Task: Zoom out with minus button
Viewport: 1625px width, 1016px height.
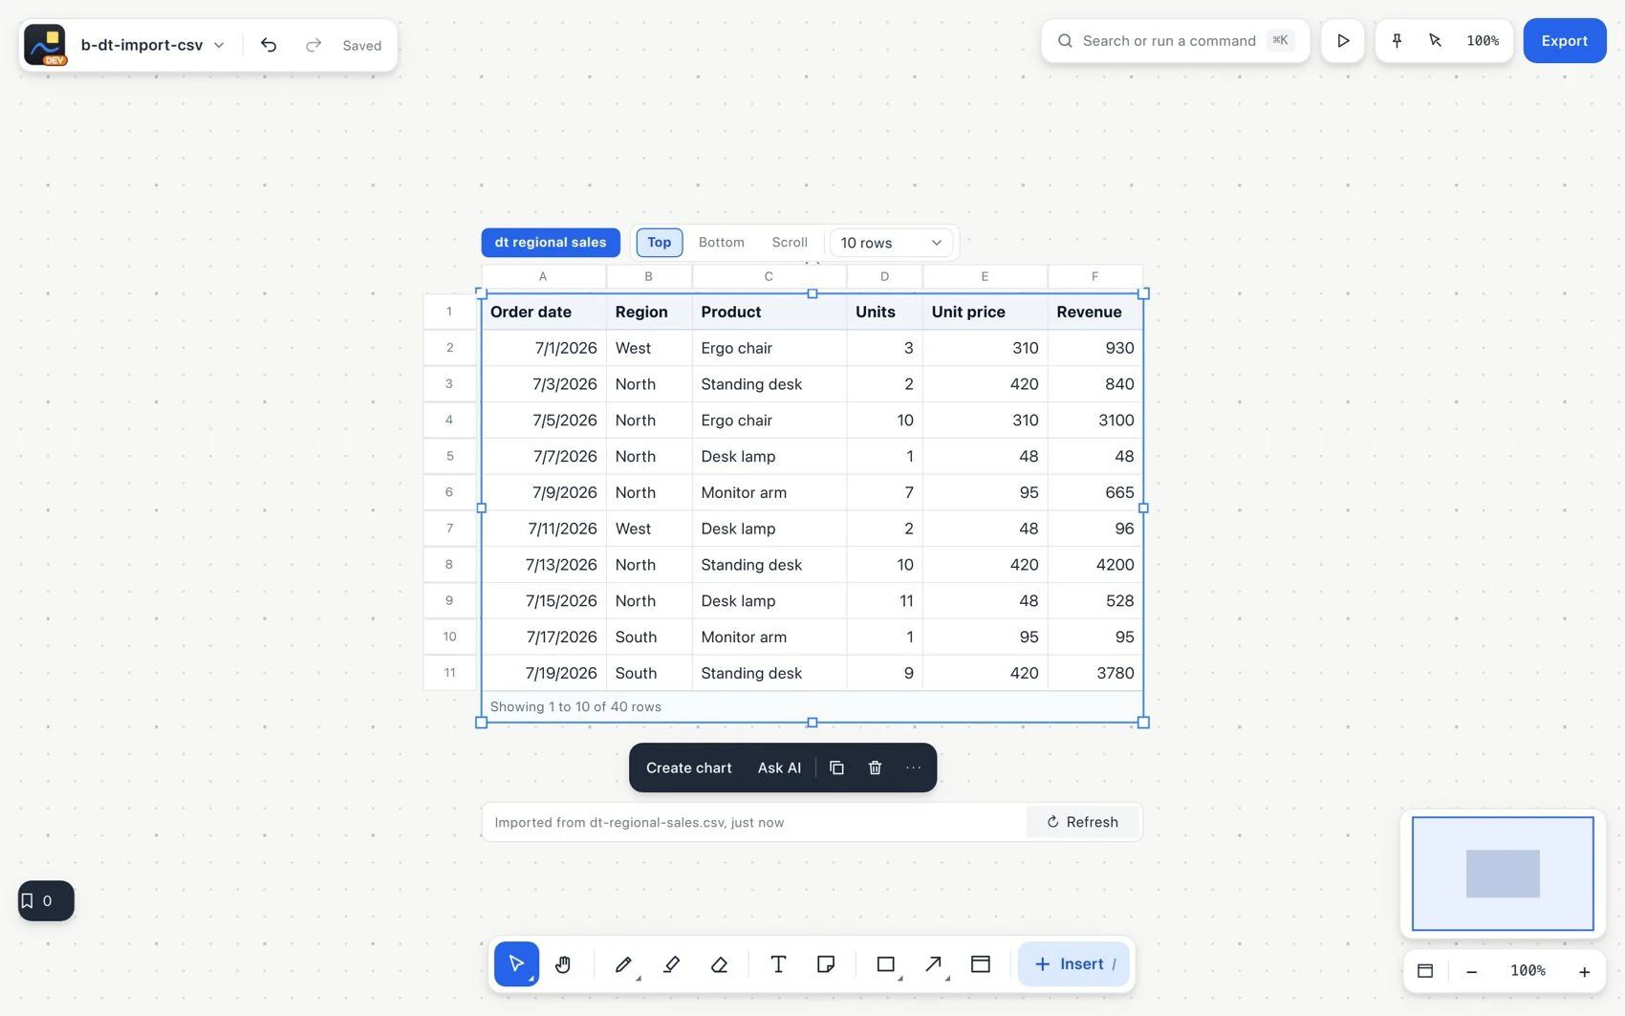Action: pyautogui.click(x=1471, y=971)
